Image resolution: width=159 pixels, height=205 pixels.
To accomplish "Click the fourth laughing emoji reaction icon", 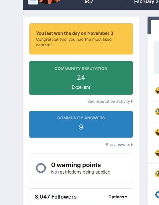I will click(x=157, y=153).
